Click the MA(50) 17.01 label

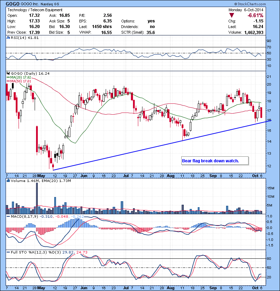click(x=21, y=81)
